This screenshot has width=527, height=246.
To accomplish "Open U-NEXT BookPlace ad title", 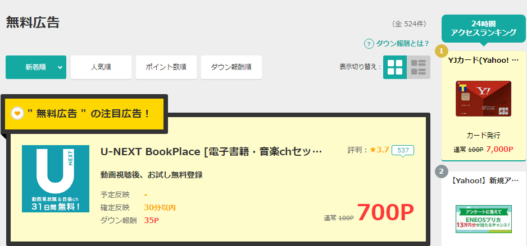I will click(211, 151).
